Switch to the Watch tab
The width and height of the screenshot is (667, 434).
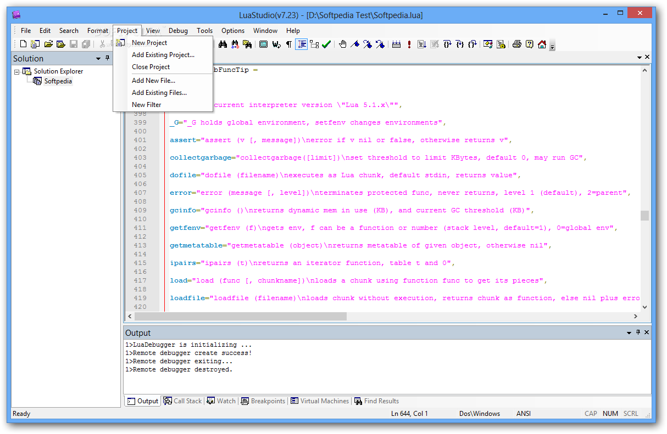tap(221, 401)
